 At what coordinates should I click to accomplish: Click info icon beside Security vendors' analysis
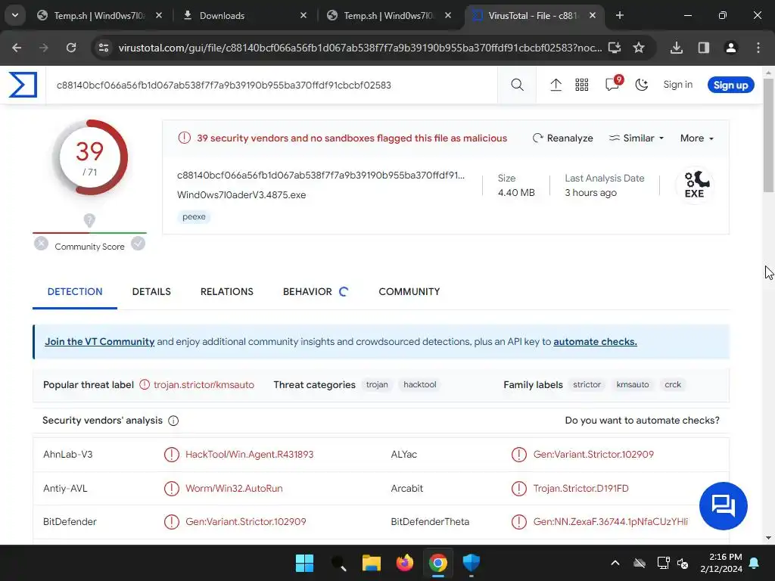(x=173, y=421)
